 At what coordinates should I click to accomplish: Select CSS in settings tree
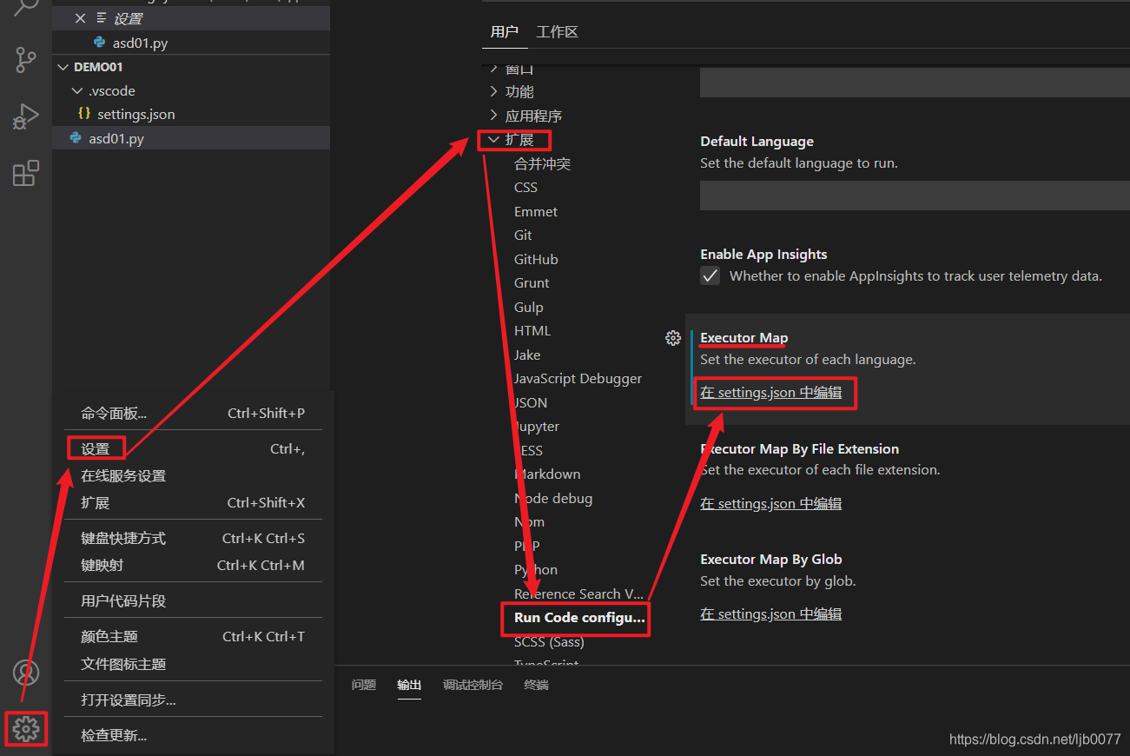tap(525, 188)
